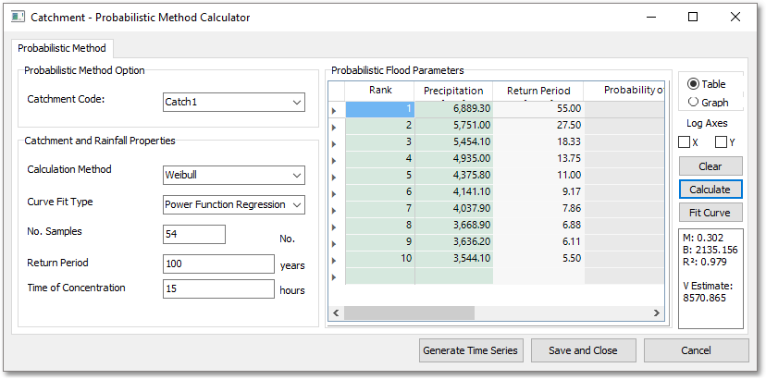Click precipitation cell 6,889.30

pos(454,108)
